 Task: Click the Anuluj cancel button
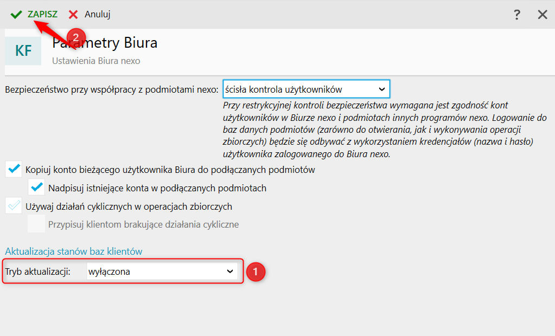[90, 15]
